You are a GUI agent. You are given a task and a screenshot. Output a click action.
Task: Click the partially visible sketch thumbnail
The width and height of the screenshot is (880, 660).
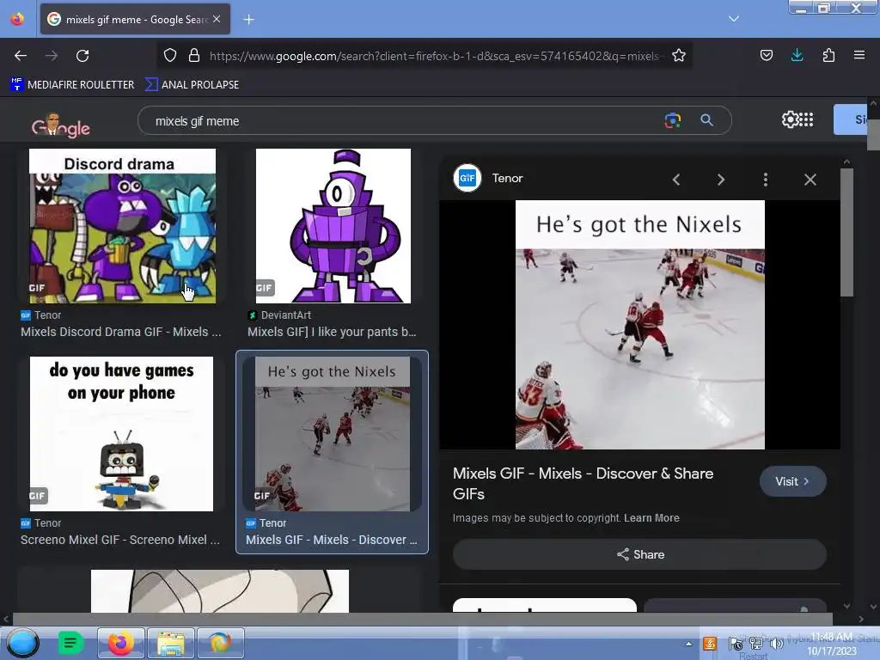tap(219, 591)
